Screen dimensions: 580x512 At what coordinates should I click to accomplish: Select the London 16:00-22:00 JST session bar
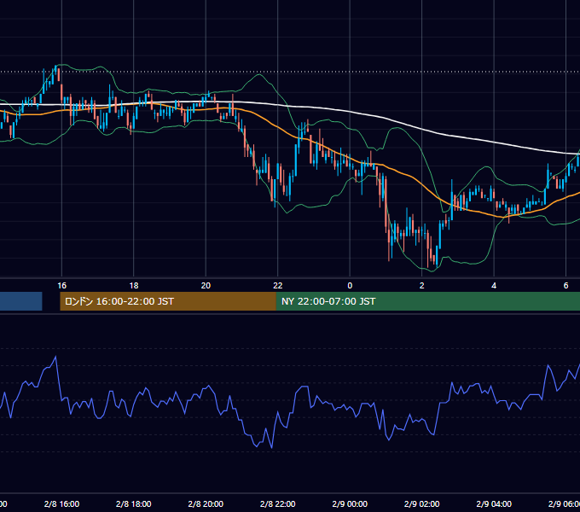(168, 301)
